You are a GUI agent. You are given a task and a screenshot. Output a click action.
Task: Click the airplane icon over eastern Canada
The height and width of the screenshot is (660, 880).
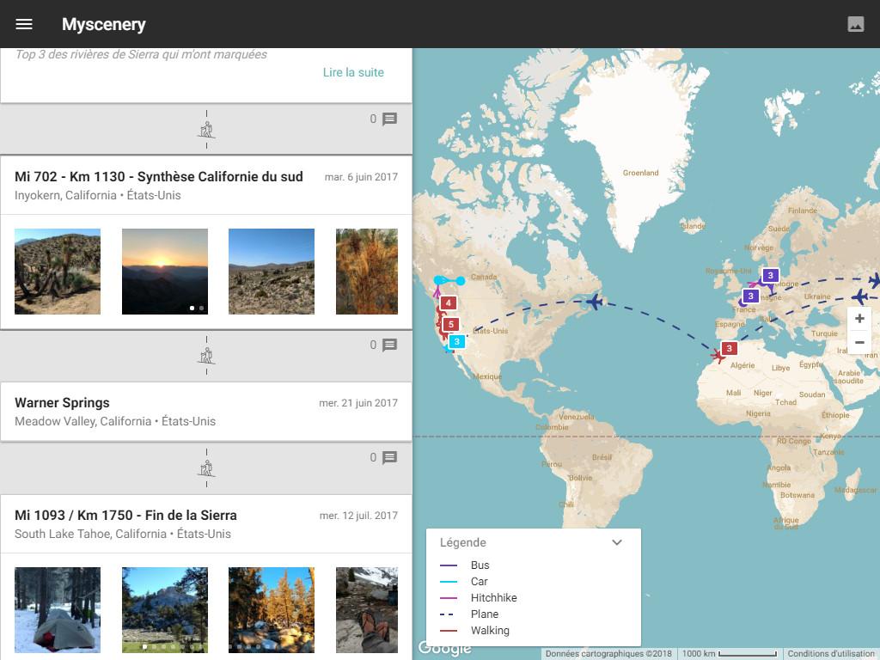pos(593,302)
